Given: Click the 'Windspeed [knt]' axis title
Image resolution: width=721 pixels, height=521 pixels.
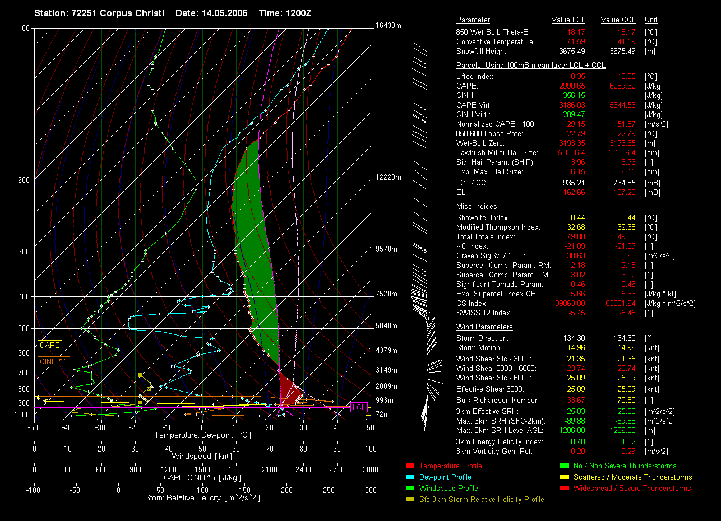Looking at the screenshot, I should coord(202,456).
